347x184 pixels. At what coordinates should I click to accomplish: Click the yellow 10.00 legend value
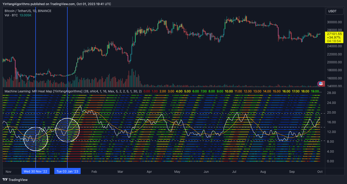pos(229,91)
